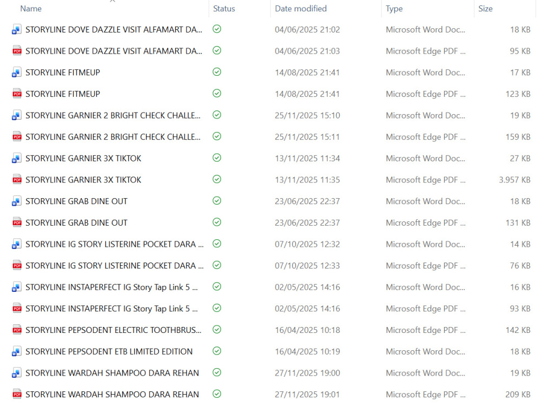Select STORYLINE FITMEUP PDF file name
The width and height of the screenshot is (541, 406).
click(62, 94)
